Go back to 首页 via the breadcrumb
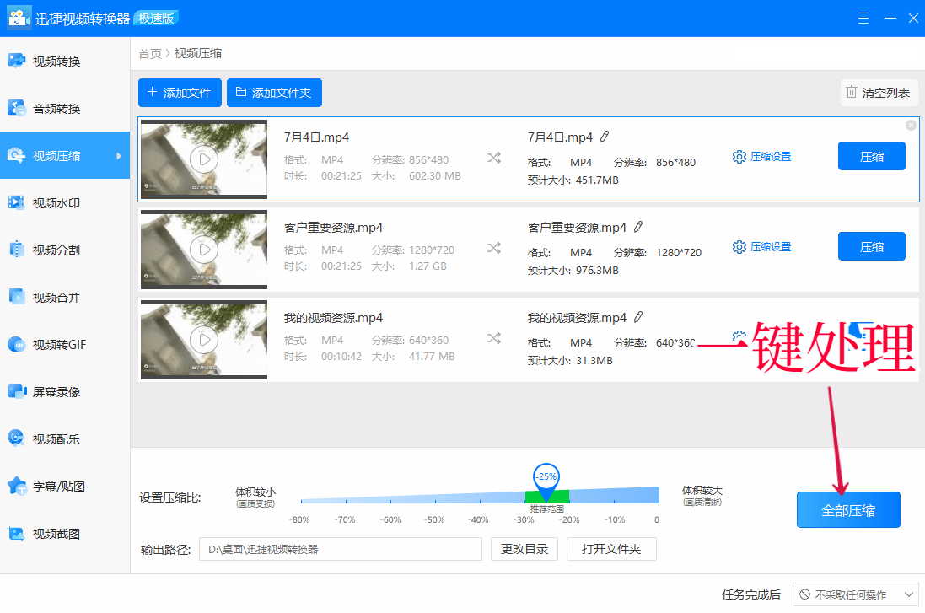Image resolution: width=925 pixels, height=613 pixels. (149, 53)
